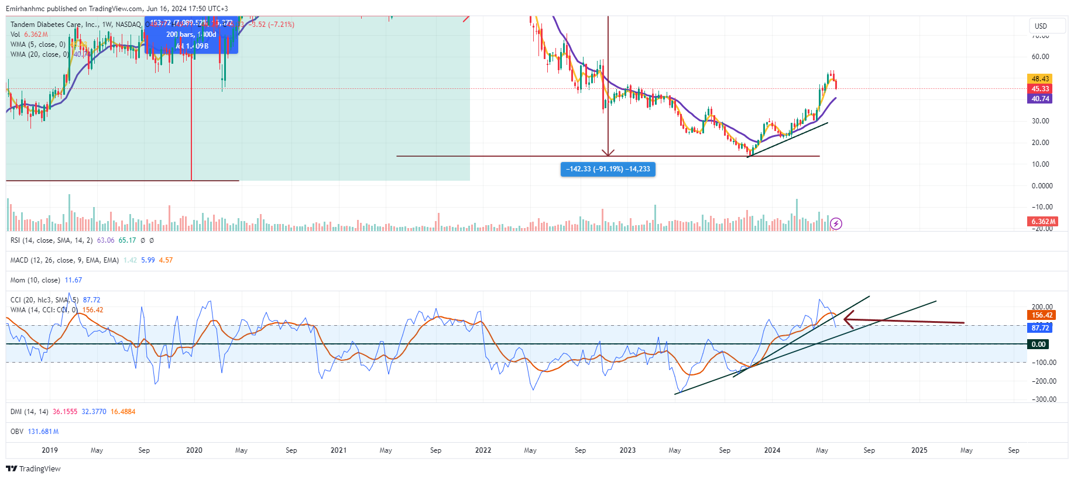Click the 2024 label on the time axis
Screen dimensions: 1074x479
click(x=772, y=450)
